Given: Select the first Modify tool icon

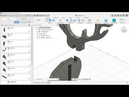Looking at the screenshot, I should [x=67, y=20].
